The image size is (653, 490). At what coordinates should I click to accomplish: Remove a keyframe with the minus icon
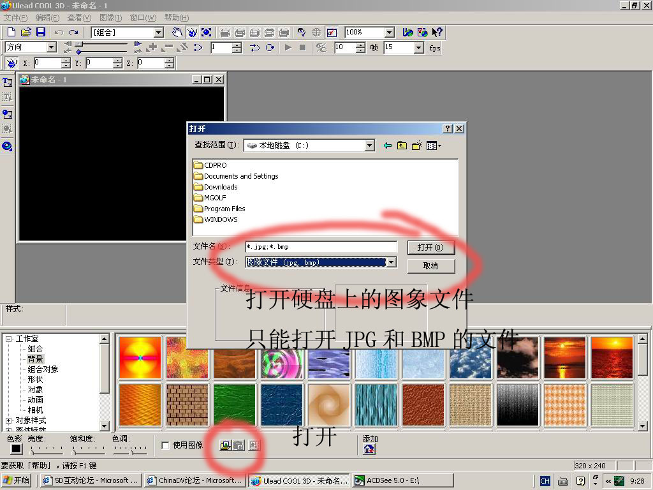(x=168, y=47)
